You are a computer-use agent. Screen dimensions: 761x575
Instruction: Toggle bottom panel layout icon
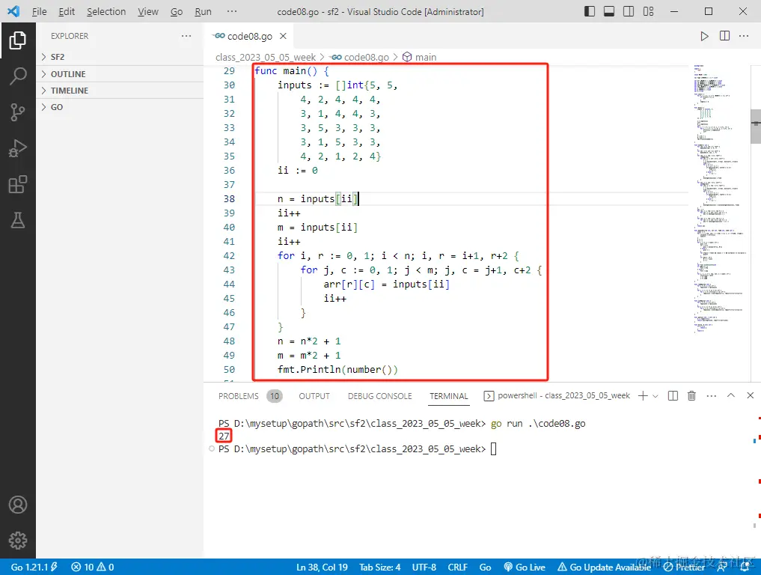(x=608, y=11)
